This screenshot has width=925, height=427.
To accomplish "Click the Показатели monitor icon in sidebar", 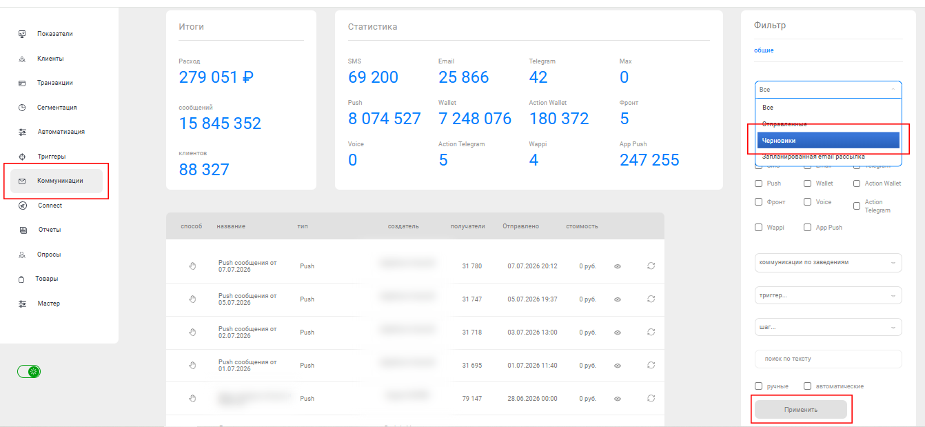I will tap(22, 34).
